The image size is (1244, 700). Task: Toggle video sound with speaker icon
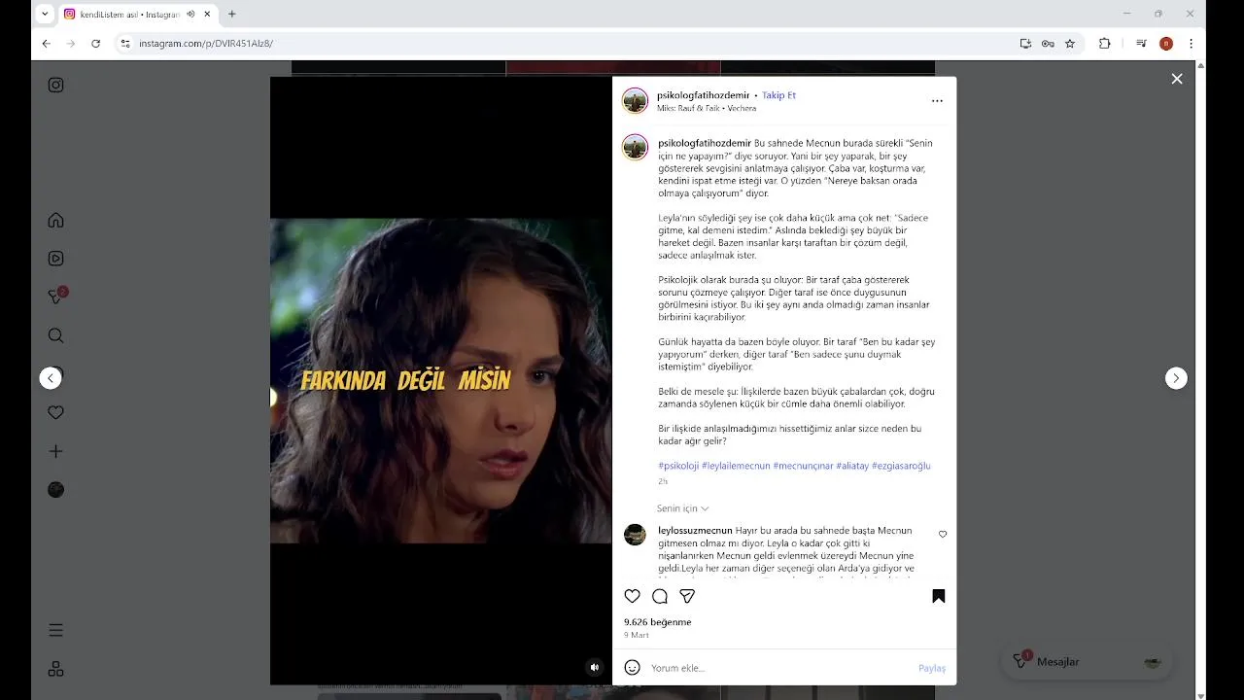595,667
